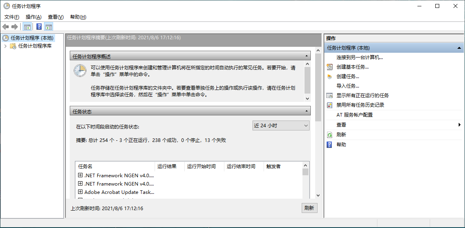Click the 禁用所有任务历史记录 icon
This screenshot has height=228, width=465.
click(329, 105)
